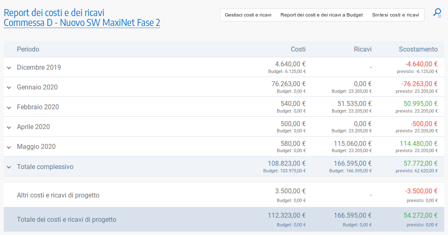Select the Altri costi e ricavi di progetto row
Viewport: 448px width, 235px height.
58,195
